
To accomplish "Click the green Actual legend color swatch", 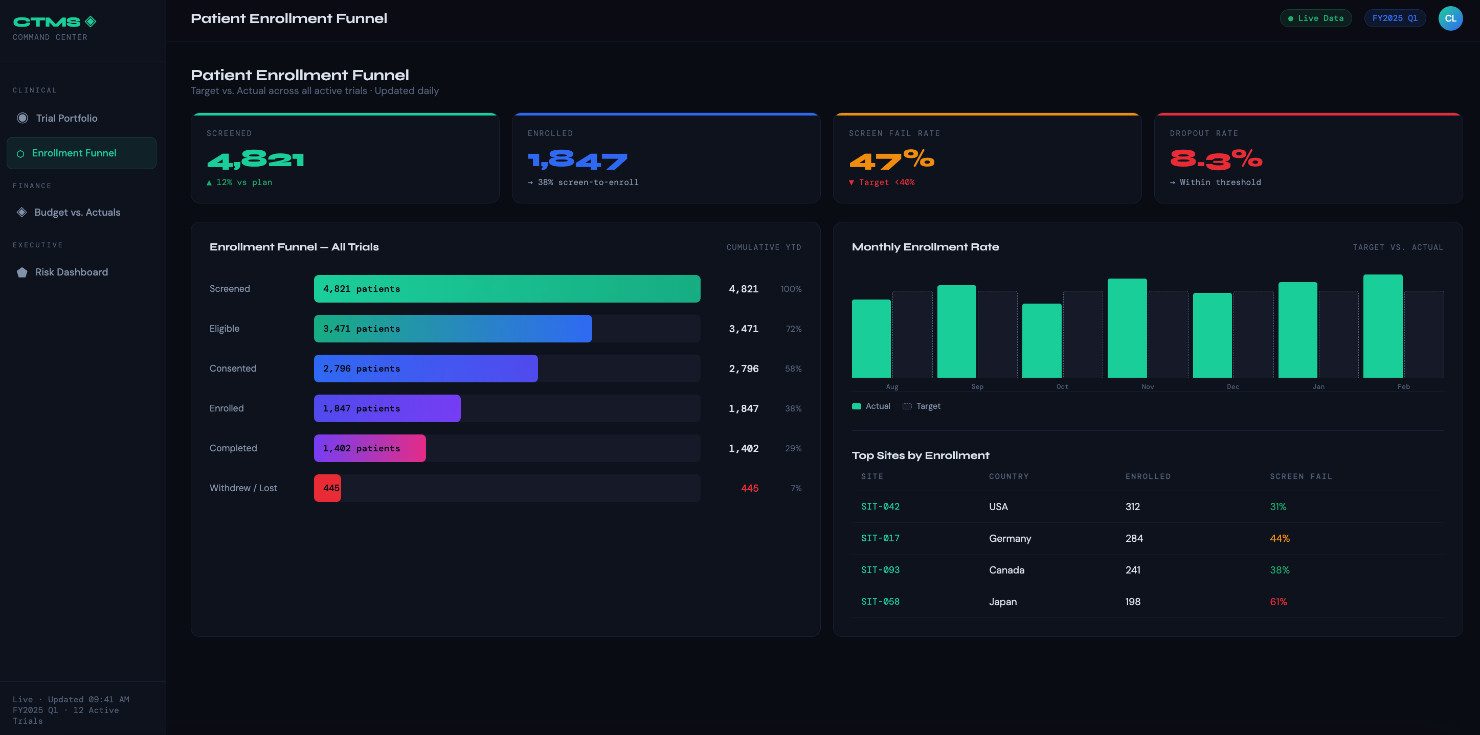I will [x=856, y=406].
